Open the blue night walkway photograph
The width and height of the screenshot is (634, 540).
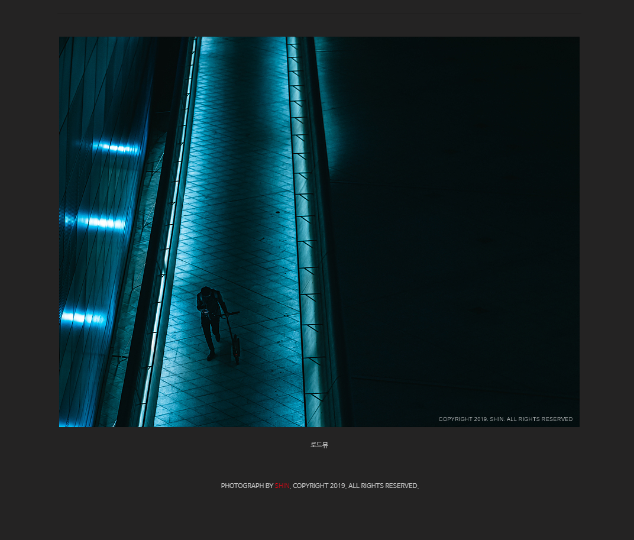319,232
